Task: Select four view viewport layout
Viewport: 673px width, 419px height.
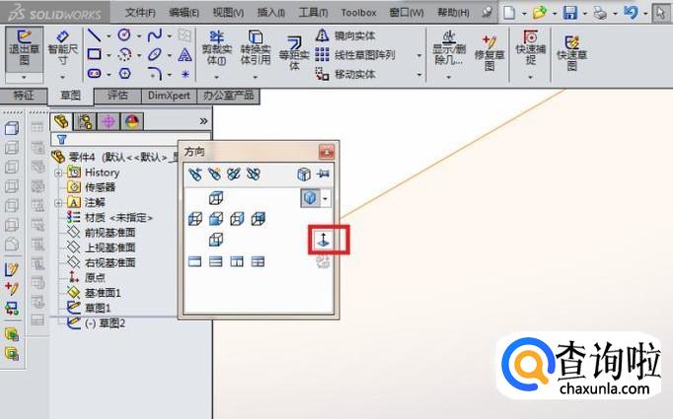Action: tap(258, 261)
